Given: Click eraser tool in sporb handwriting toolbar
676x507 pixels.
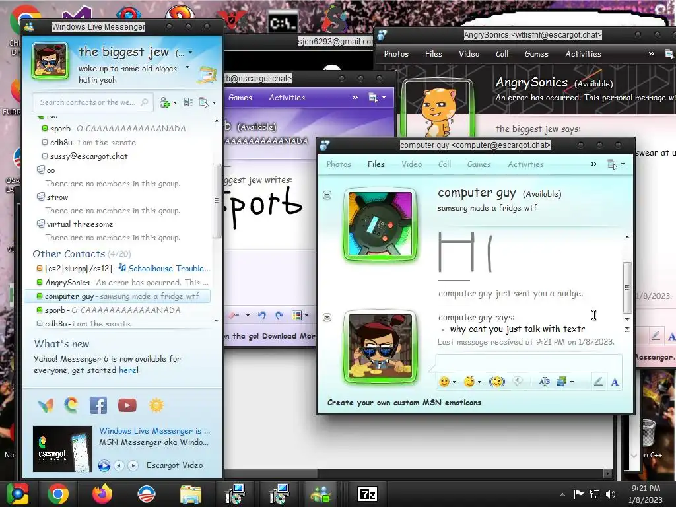Looking at the screenshot, I should tap(234, 315).
